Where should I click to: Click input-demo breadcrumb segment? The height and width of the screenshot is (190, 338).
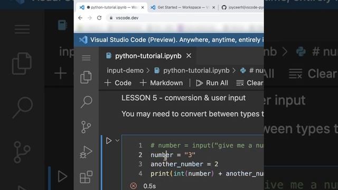click(125, 70)
